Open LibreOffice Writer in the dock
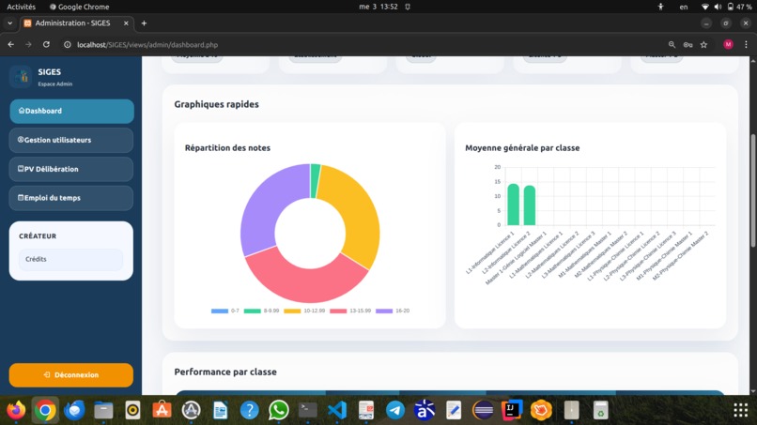The width and height of the screenshot is (757, 425). coord(220,411)
